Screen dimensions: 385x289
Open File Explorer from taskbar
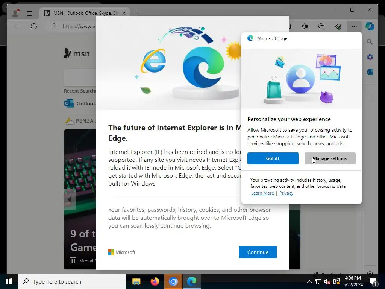click(x=136, y=281)
